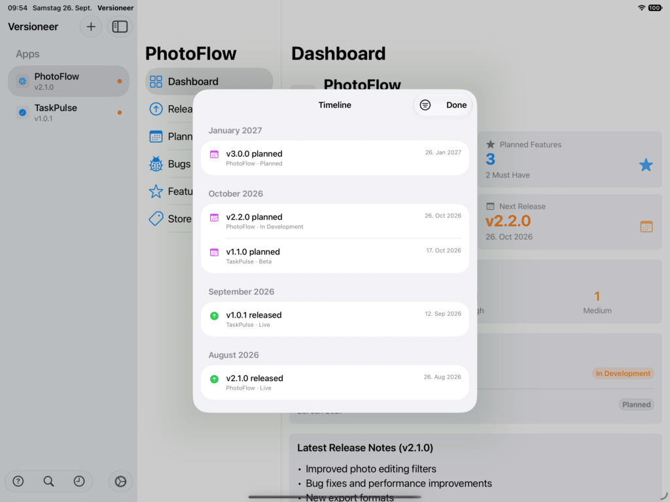Open the timeline filter options icon
Screen dimensions: 670x502
pos(425,105)
